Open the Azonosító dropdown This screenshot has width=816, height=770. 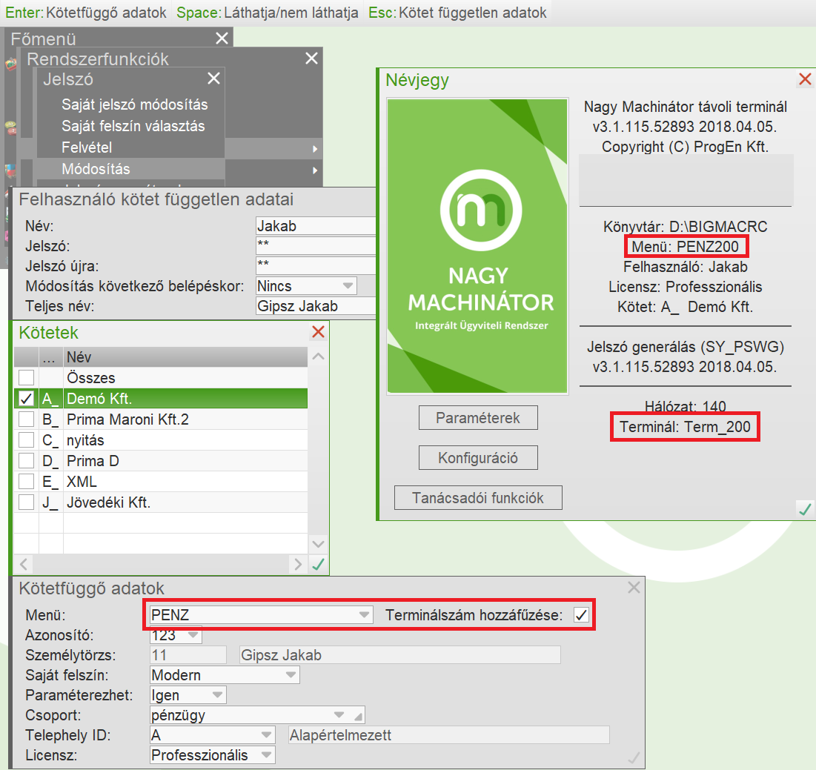coord(193,634)
